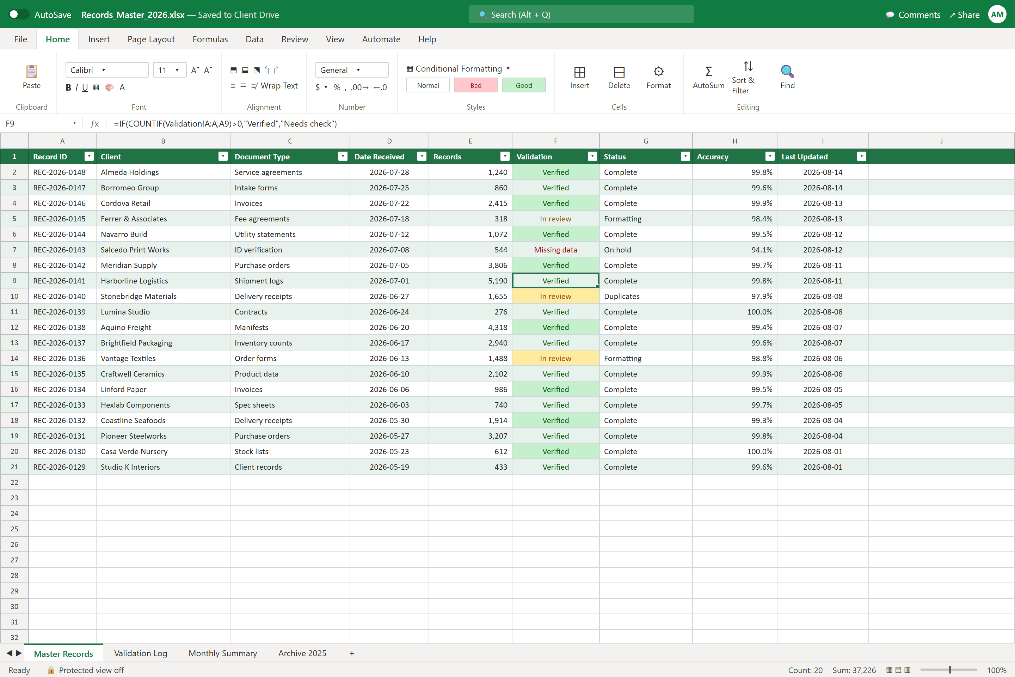The width and height of the screenshot is (1015, 677).
Task: Open the currency symbol dropdown arrow
Action: (326, 88)
